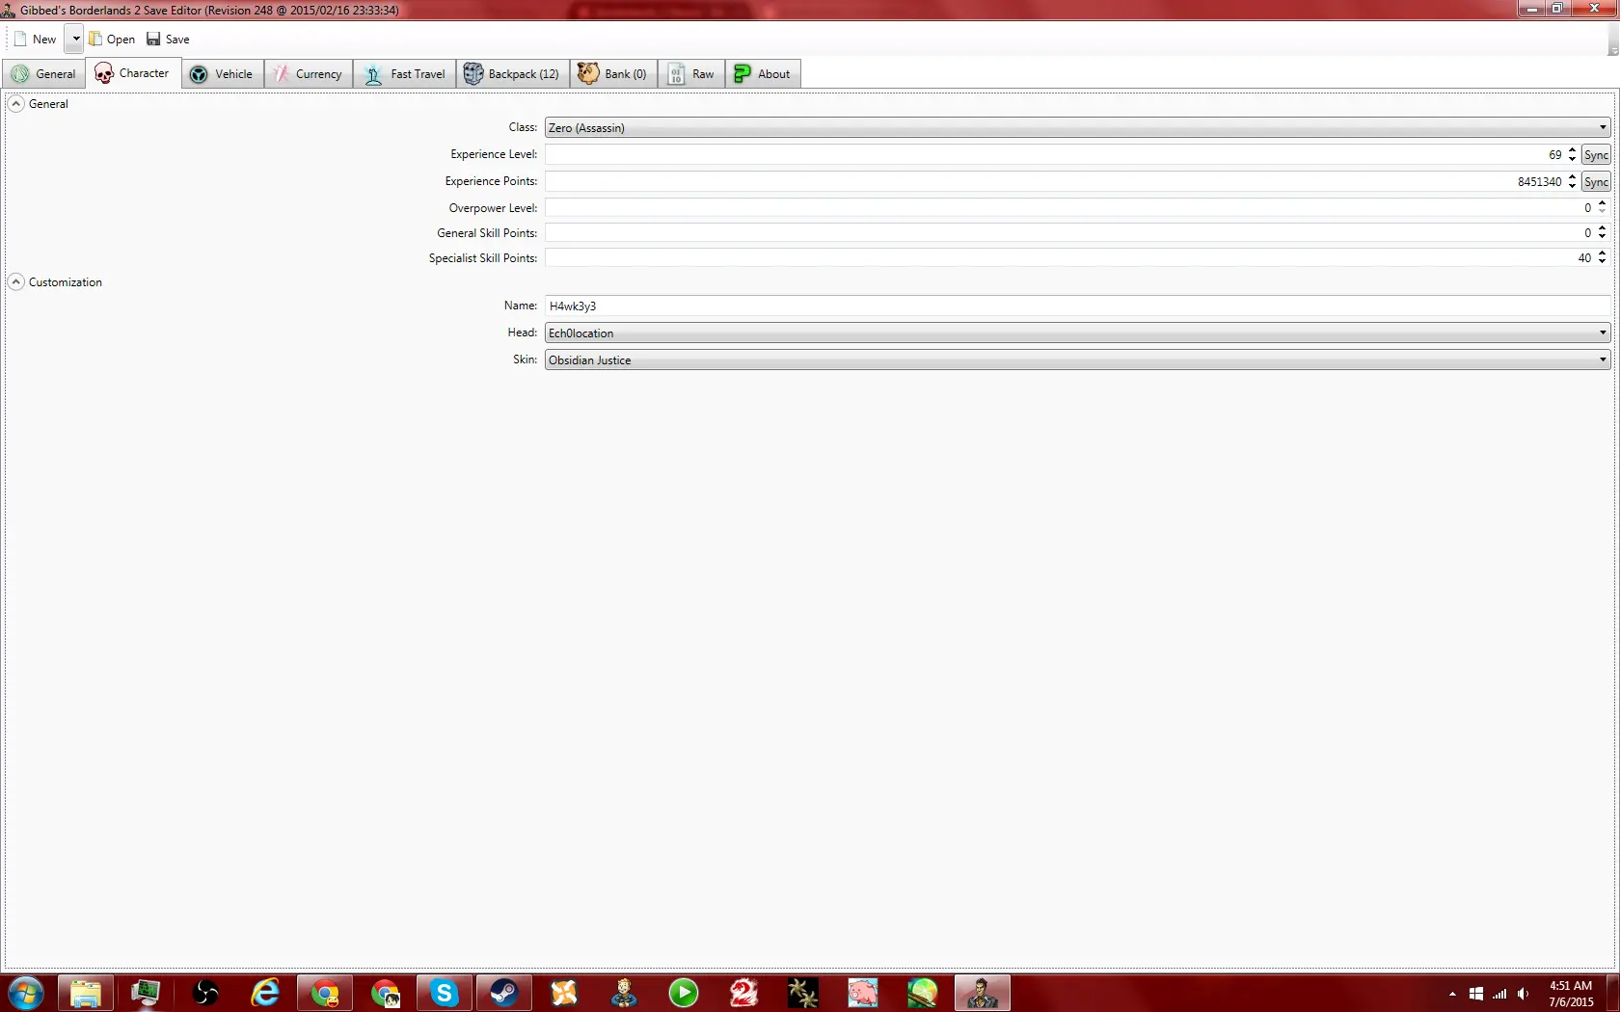Open the Head dropdown showing Ech0location

(1077, 333)
